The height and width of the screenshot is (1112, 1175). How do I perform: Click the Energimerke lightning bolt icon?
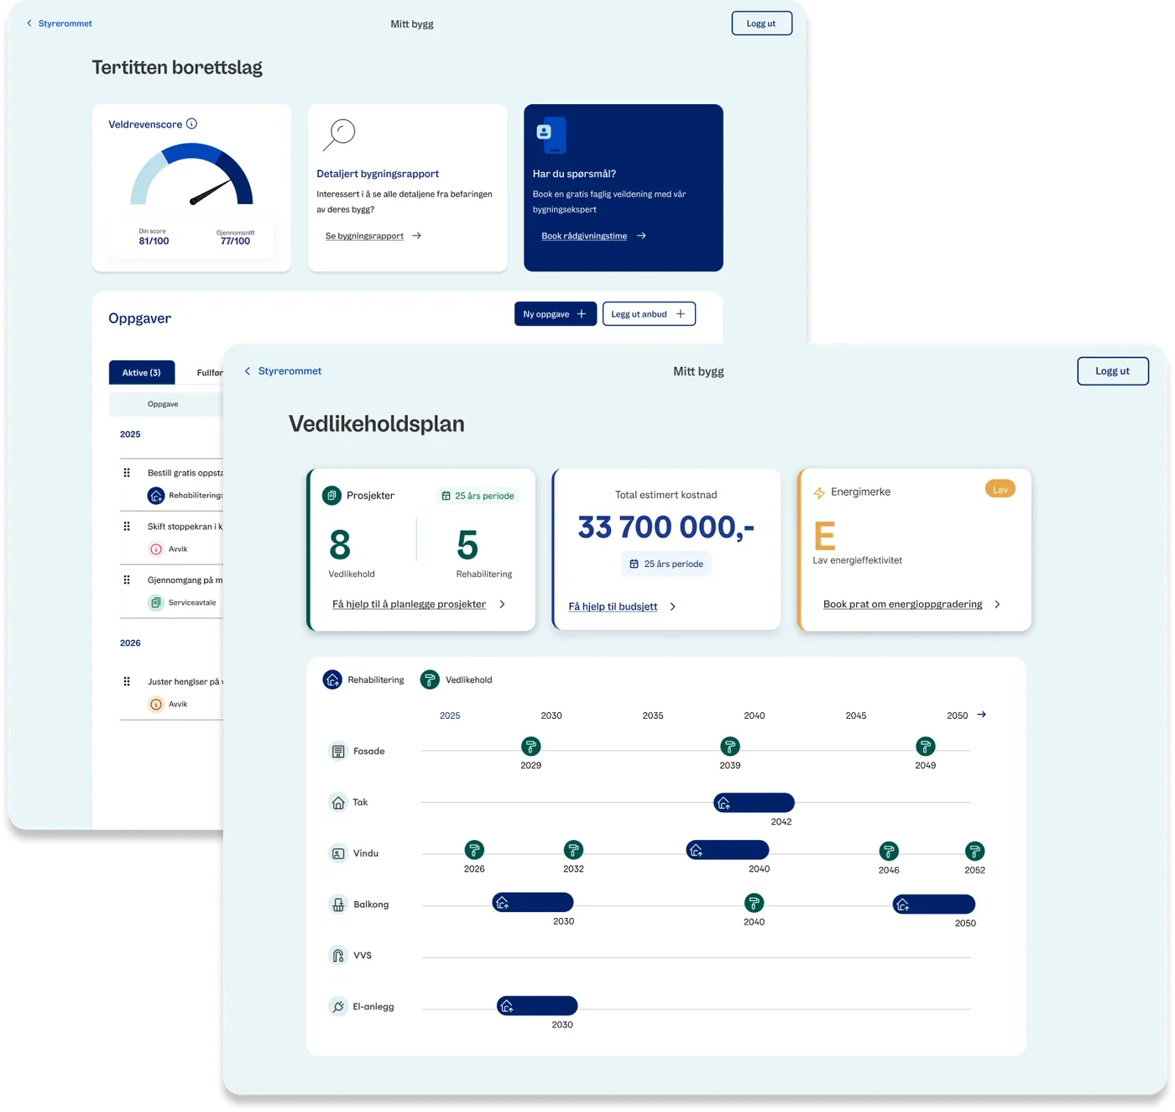click(x=819, y=493)
